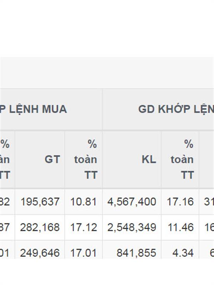Select the GD KHỚP LỆNH group header
Viewport: 214px width, 285px height.
tap(176, 109)
